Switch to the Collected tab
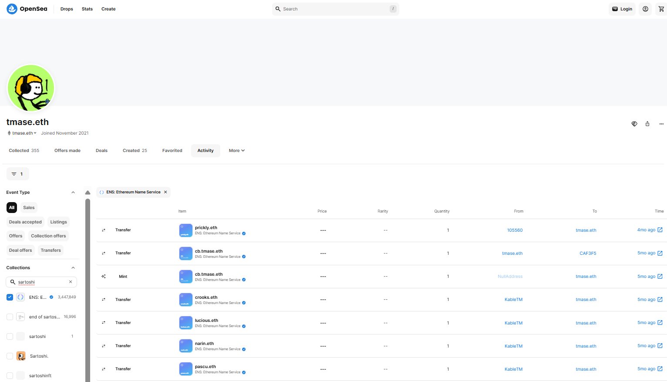The height and width of the screenshot is (382, 667). pyautogui.click(x=24, y=150)
